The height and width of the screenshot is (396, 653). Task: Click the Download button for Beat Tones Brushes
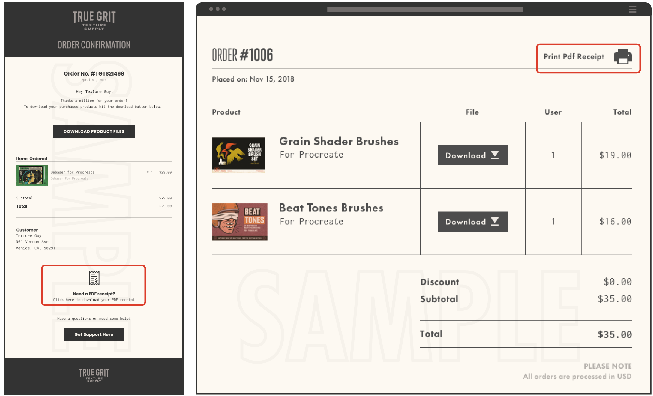pos(472,221)
